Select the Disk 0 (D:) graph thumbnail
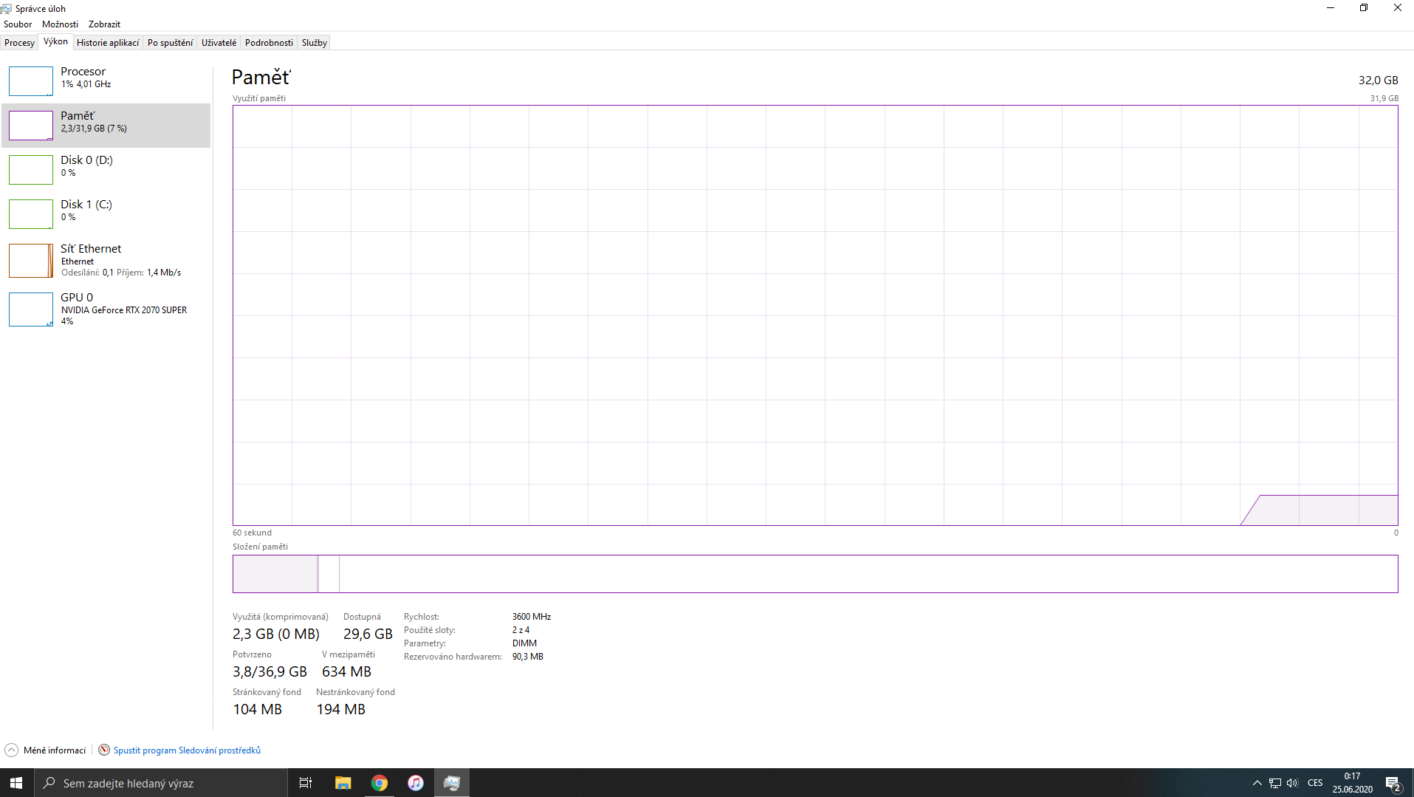 (31, 170)
